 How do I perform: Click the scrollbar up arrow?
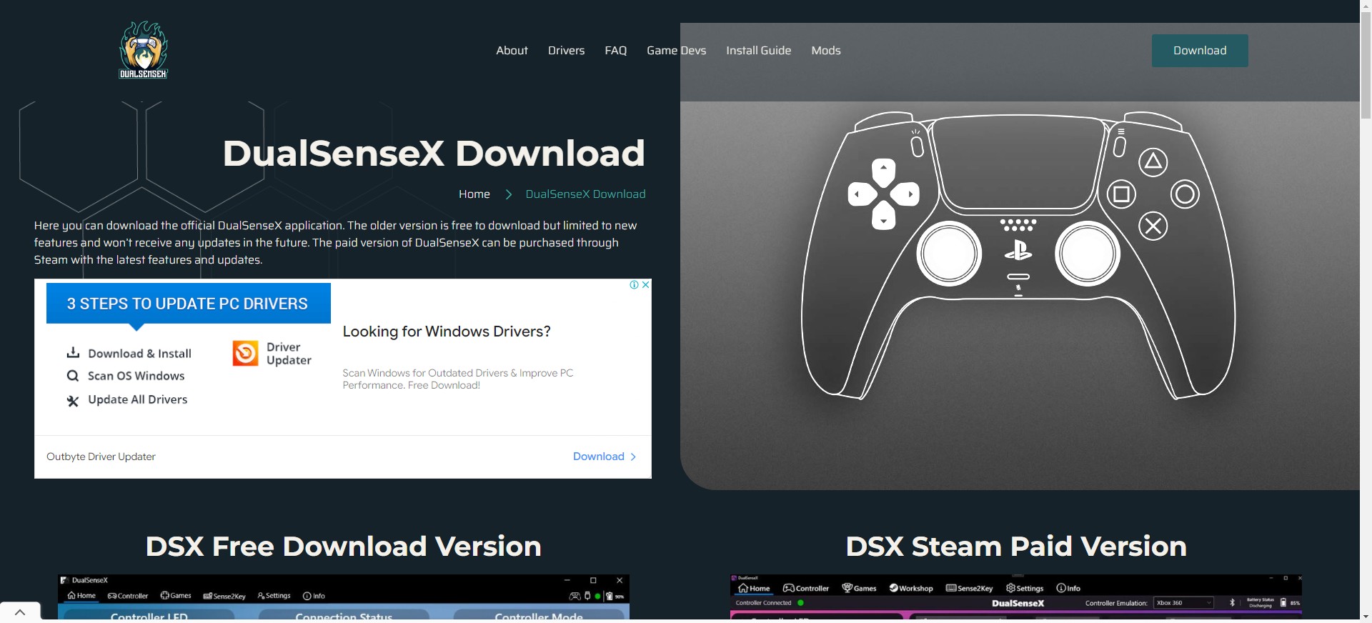coord(1366,6)
